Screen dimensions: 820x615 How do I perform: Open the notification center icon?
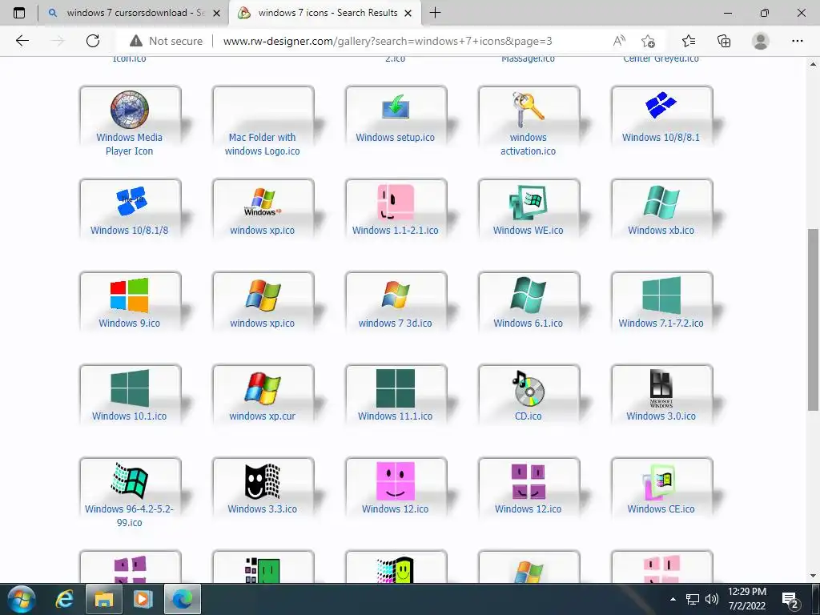pyautogui.click(x=790, y=599)
